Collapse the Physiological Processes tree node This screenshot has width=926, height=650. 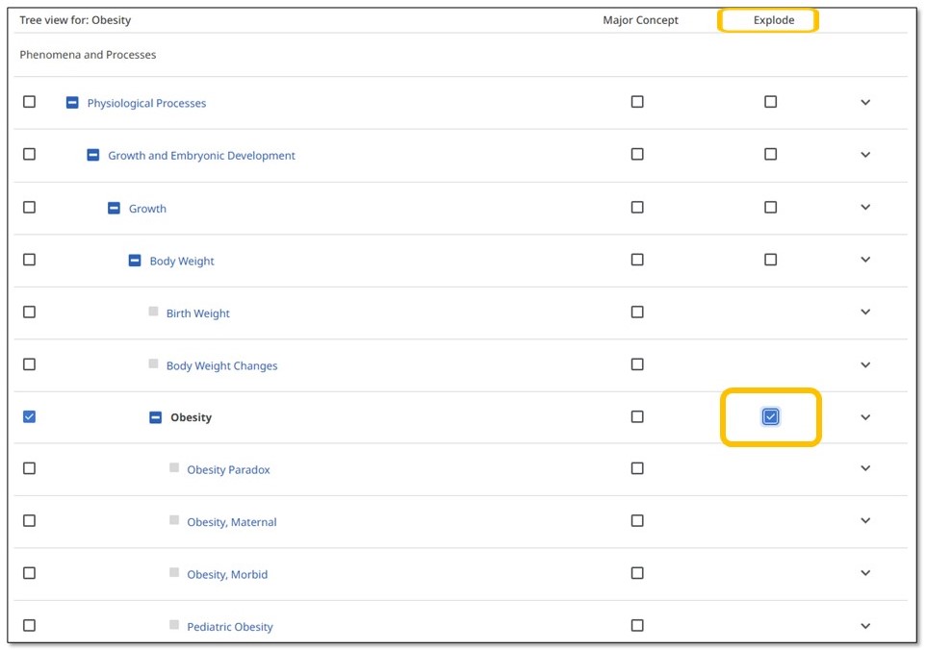coord(72,103)
